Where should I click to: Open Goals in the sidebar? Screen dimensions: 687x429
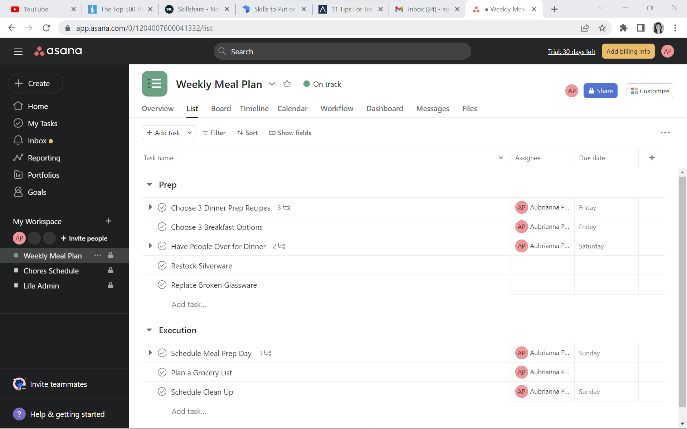click(x=37, y=192)
